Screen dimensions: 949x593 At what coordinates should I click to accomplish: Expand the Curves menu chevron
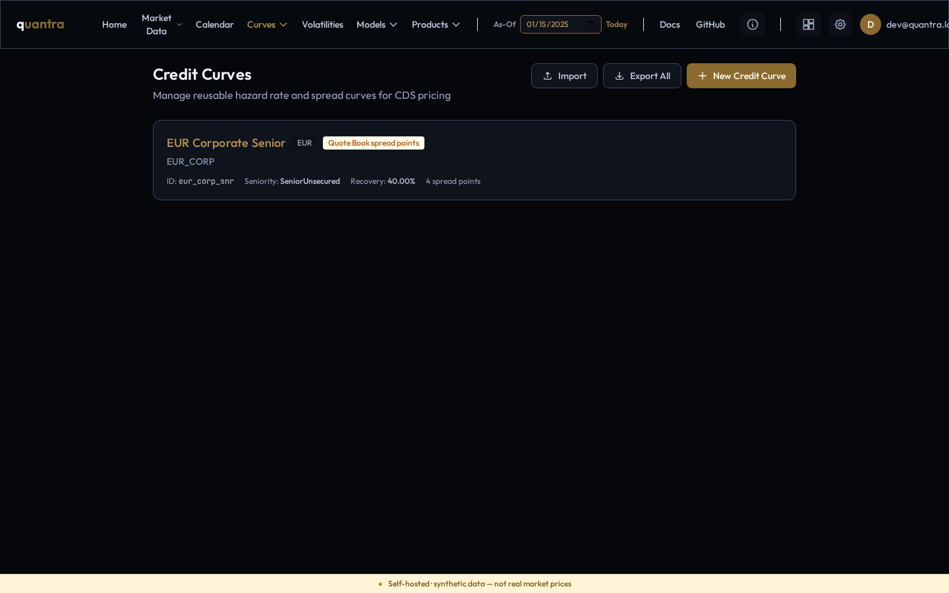coord(283,24)
